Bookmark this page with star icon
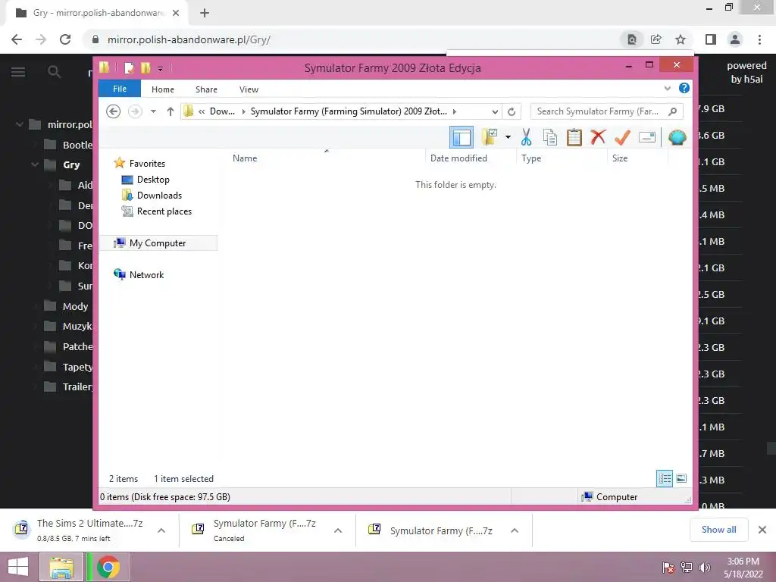The height and width of the screenshot is (582, 776). [x=681, y=39]
